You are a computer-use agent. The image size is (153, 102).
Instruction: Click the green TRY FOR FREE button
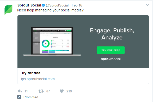pos(111,50)
